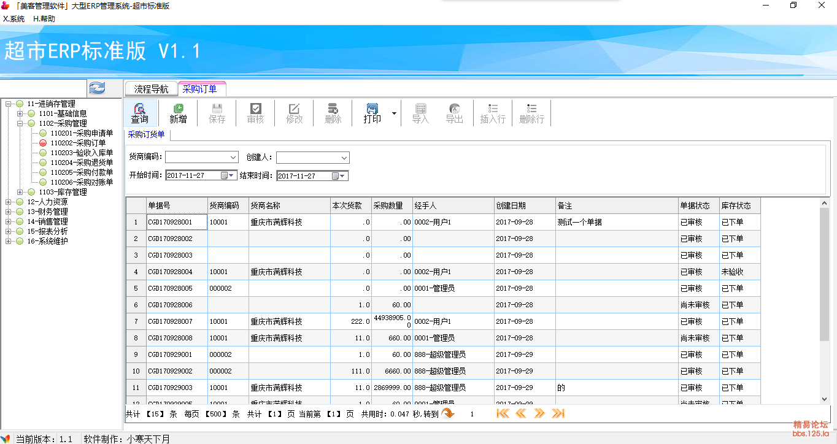The width and height of the screenshot is (837, 444).
Task: Expand the 15-报表分析 node
Action: [x=9, y=231]
